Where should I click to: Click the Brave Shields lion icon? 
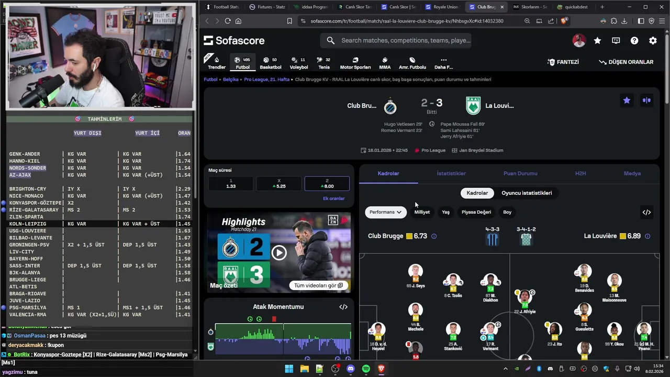point(564,21)
